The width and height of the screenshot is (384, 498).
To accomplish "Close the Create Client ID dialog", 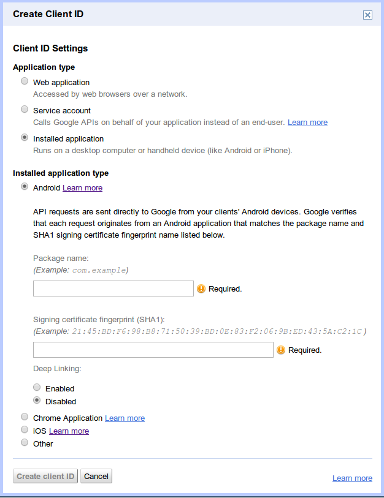I will (x=367, y=15).
